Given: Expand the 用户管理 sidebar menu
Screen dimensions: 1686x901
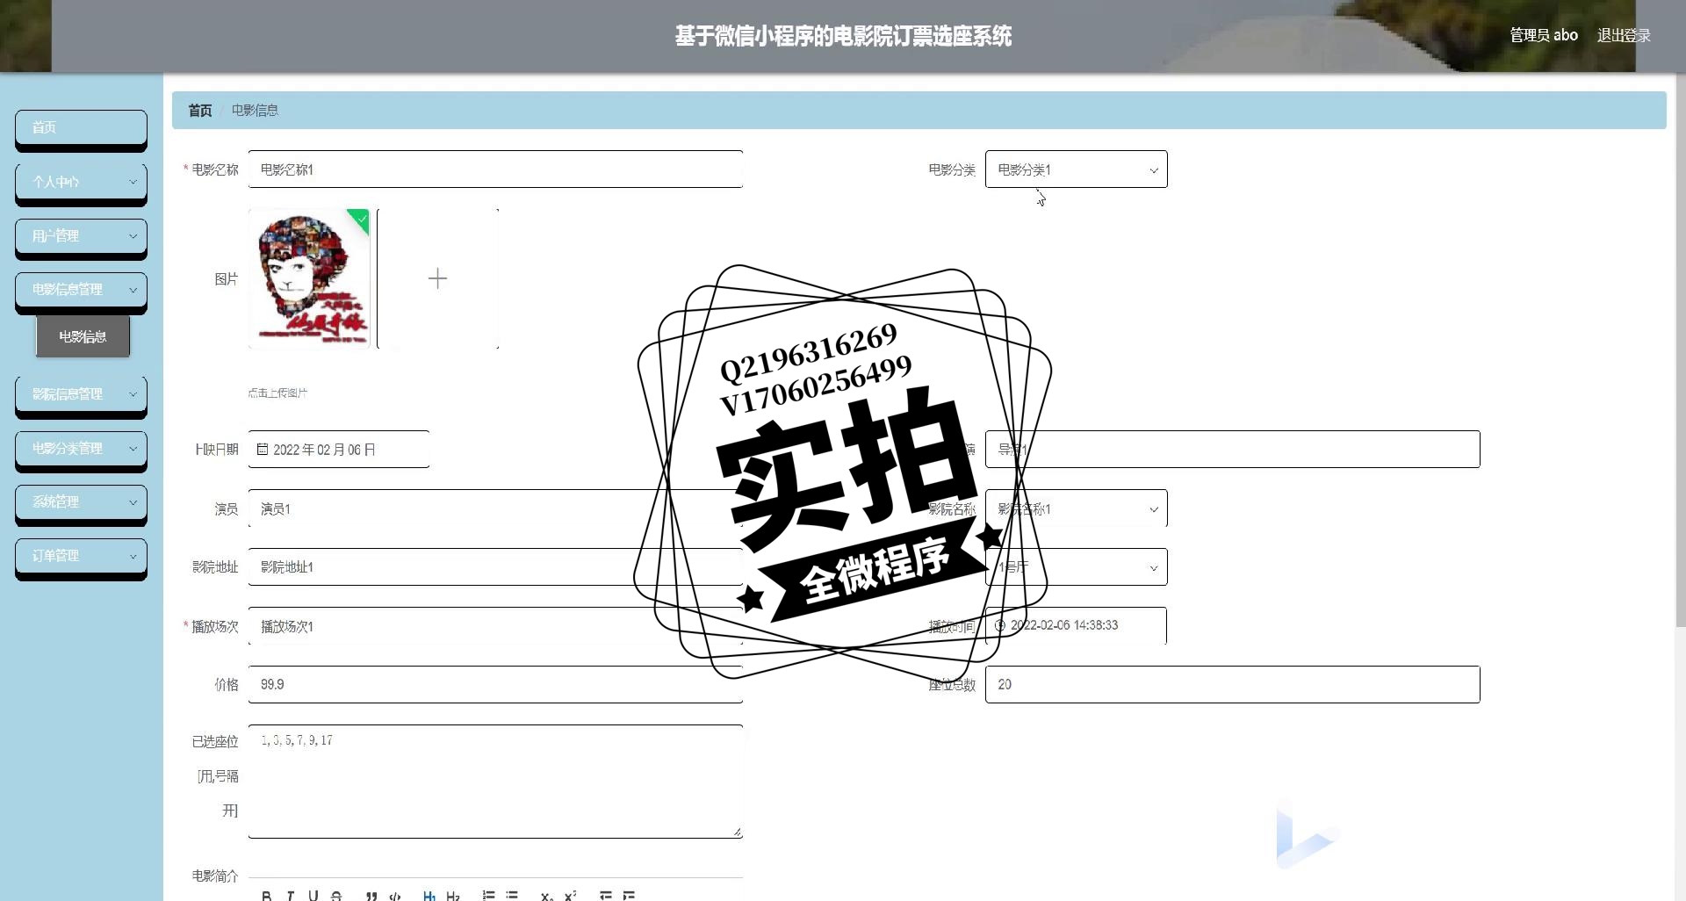Looking at the screenshot, I should point(81,236).
